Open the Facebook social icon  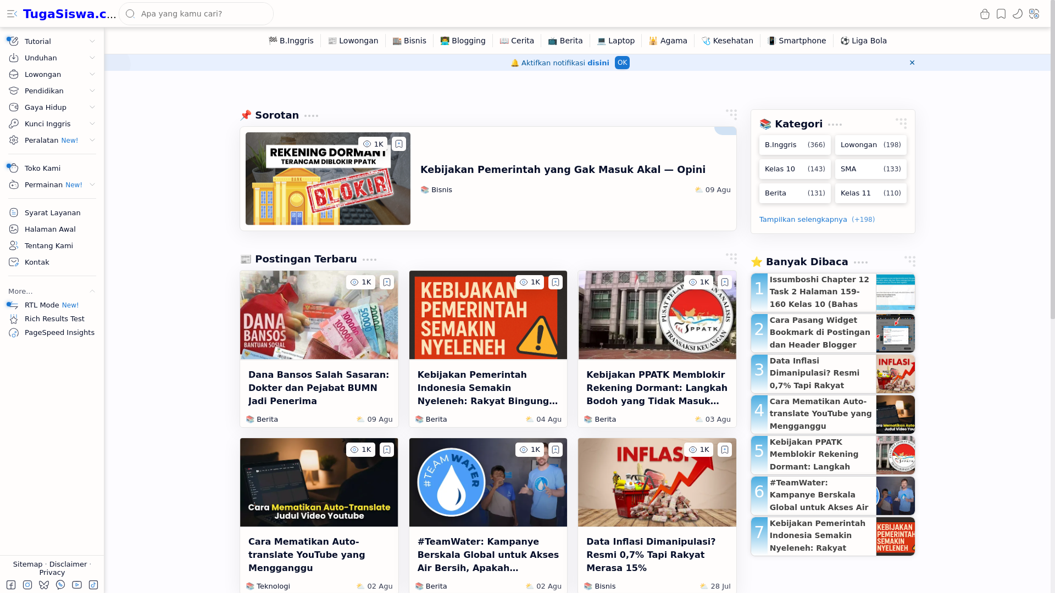pos(11,585)
